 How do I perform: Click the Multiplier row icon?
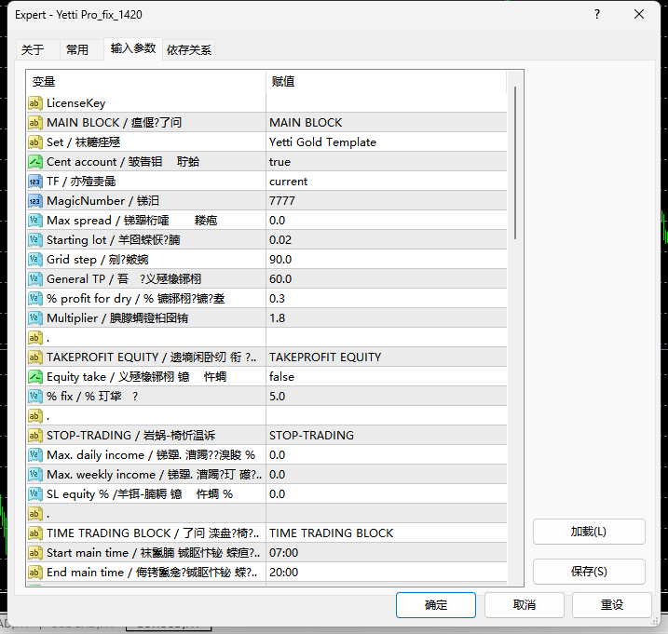pos(35,318)
